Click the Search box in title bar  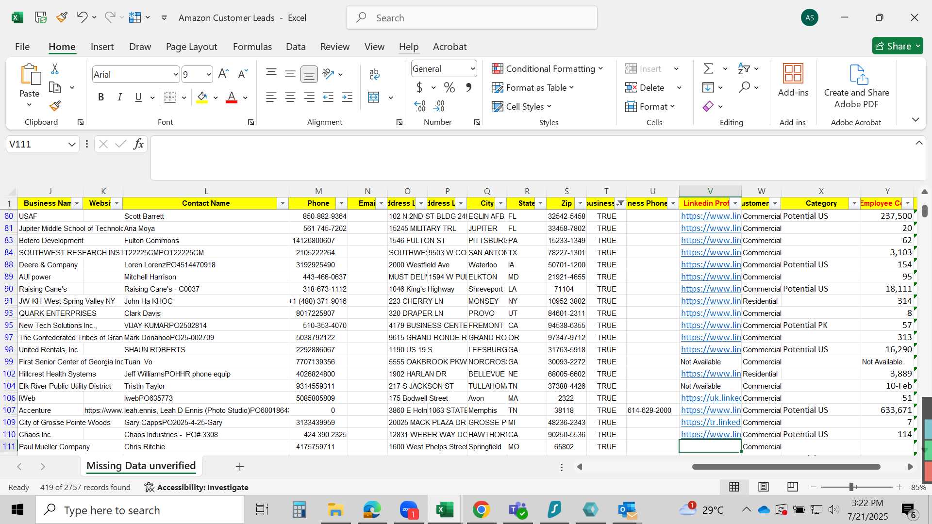(472, 17)
